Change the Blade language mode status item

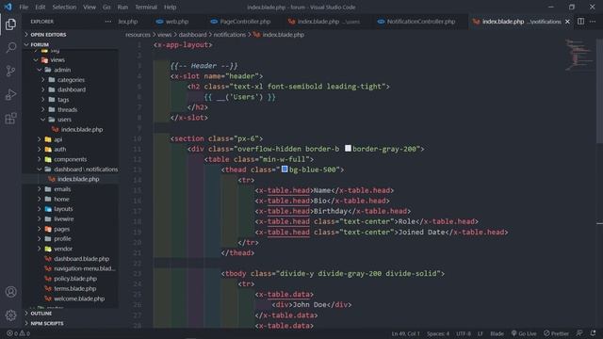(x=497, y=333)
